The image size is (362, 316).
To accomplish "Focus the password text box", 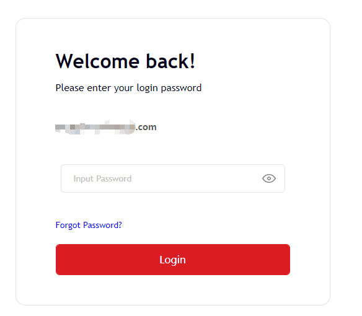I will click(x=173, y=178).
